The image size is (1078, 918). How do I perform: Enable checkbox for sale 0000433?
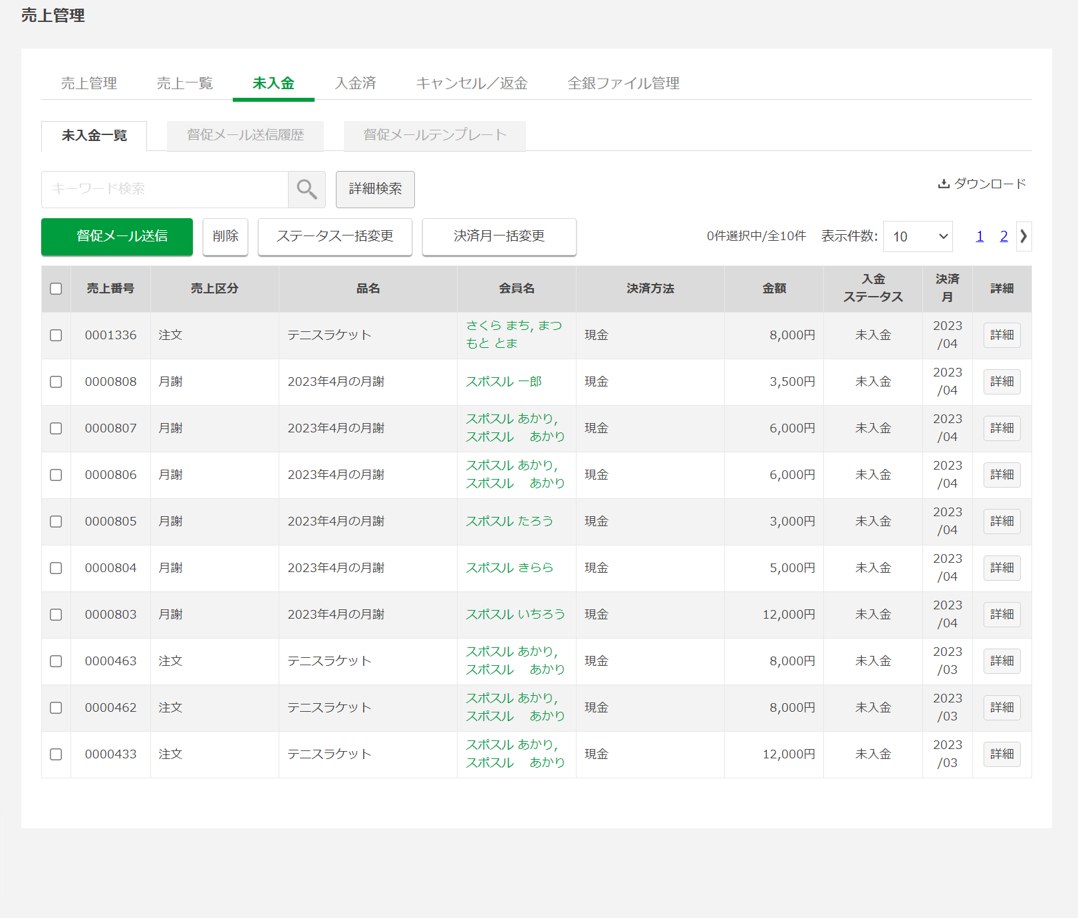[56, 754]
